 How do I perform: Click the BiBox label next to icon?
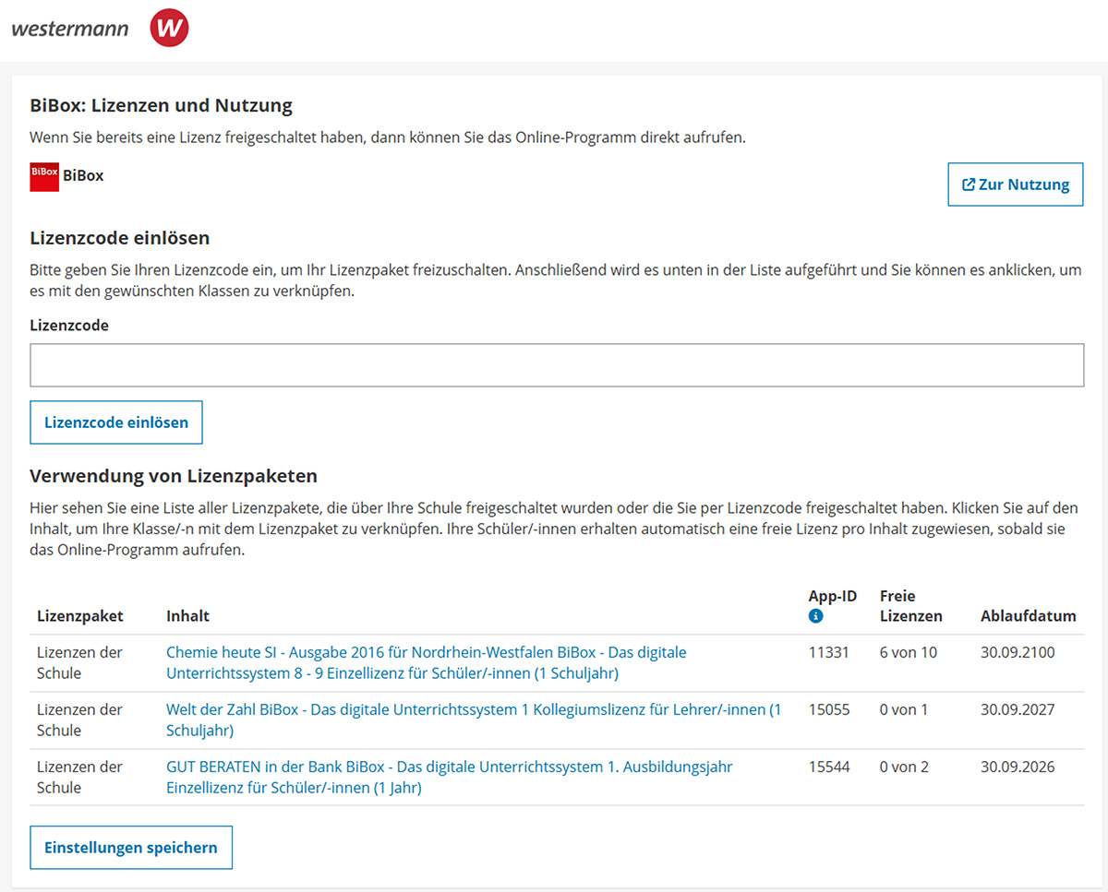tap(83, 175)
